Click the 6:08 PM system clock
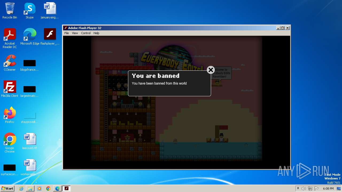This screenshot has width=342, height=192. coord(328,189)
